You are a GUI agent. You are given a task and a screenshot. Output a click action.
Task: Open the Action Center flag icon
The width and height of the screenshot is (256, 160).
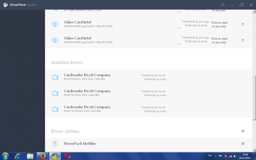(220, 156)
